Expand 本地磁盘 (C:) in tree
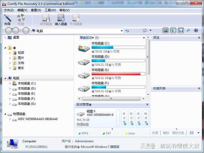 [10, 83]
